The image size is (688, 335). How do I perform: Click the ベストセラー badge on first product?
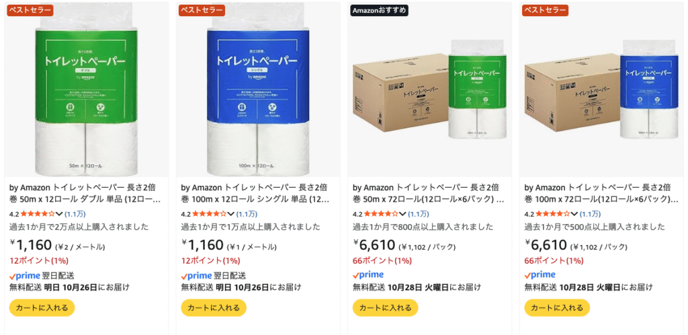tap(30, 11)
